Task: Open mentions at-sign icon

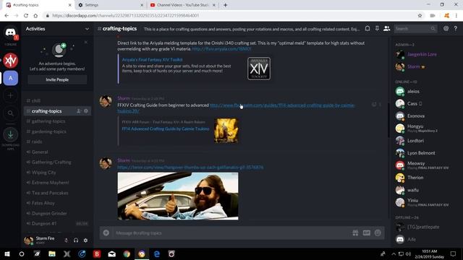Action: pyautogui.click(x=446, y=29)
